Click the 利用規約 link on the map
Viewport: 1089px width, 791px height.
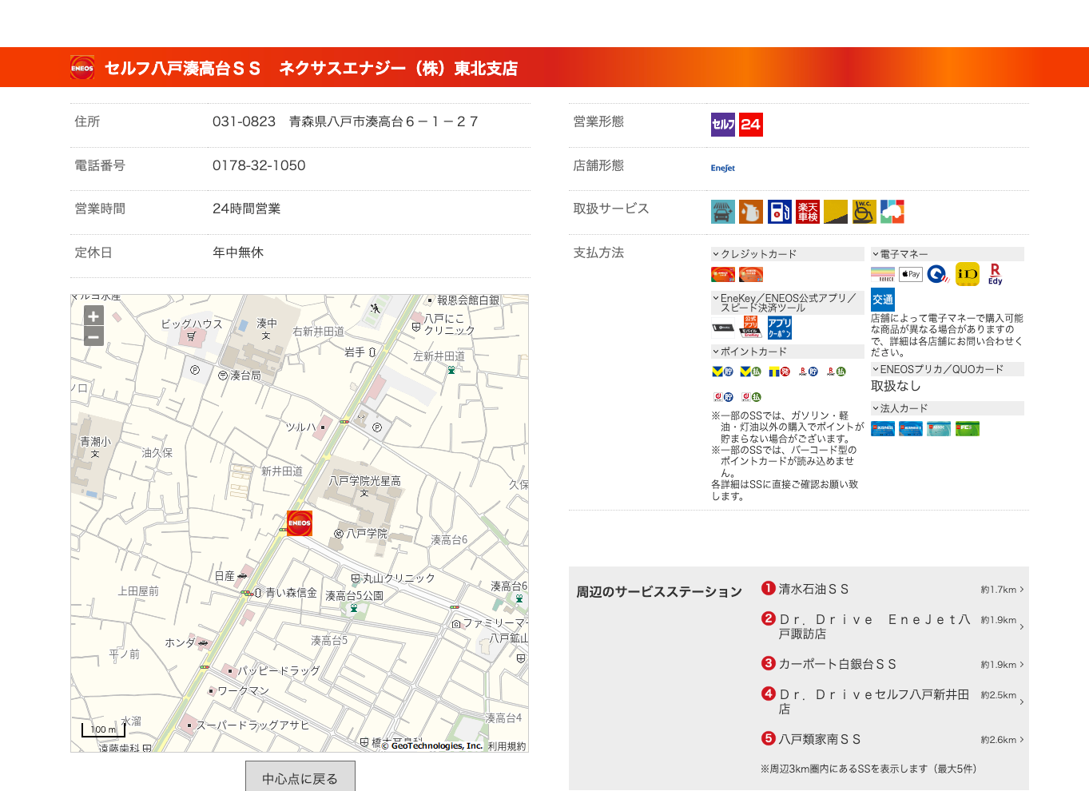(507, 746)
